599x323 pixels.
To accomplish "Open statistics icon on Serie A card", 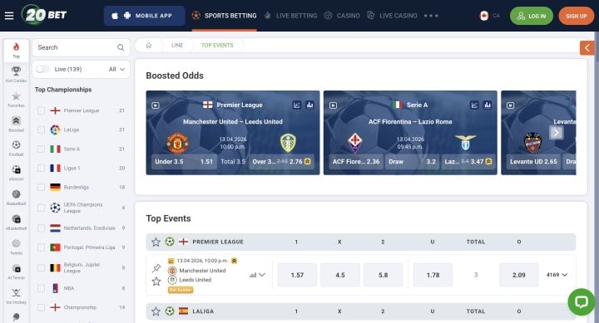I will [474, 105].
